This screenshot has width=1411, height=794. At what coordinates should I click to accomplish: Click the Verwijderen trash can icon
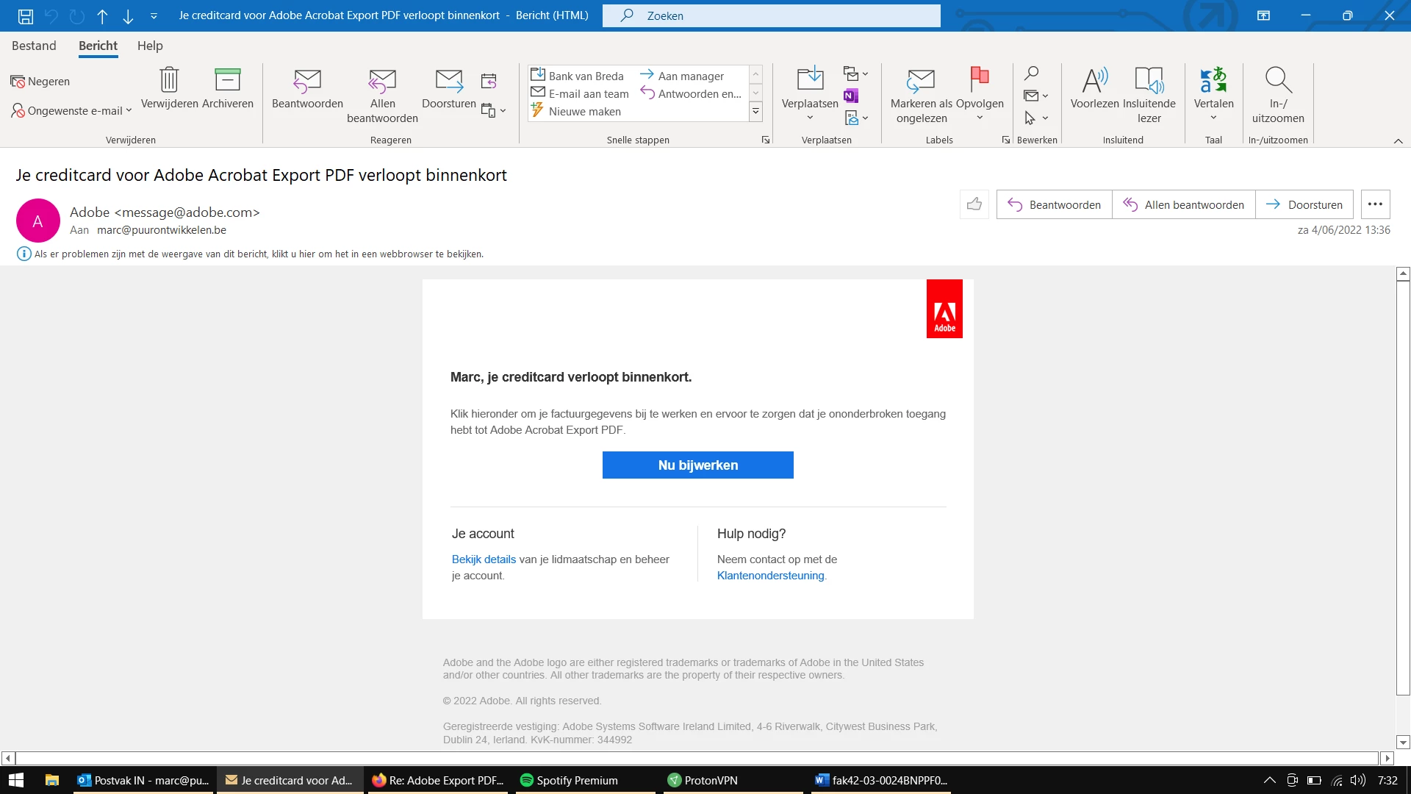click(x=169, y=80)
